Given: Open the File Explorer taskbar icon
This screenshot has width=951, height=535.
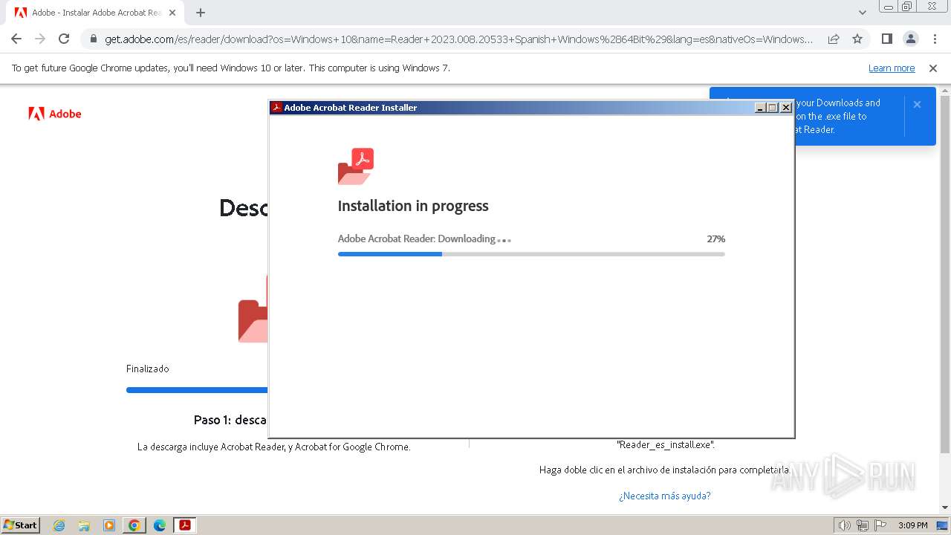Looking at the screenshot, I should coord(84,525).
